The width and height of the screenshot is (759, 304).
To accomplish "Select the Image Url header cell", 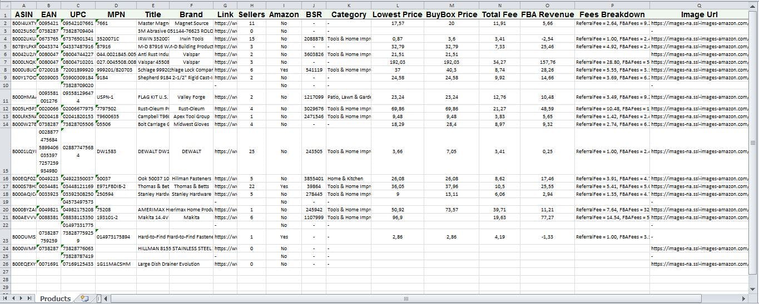I will tap(699, 14).
